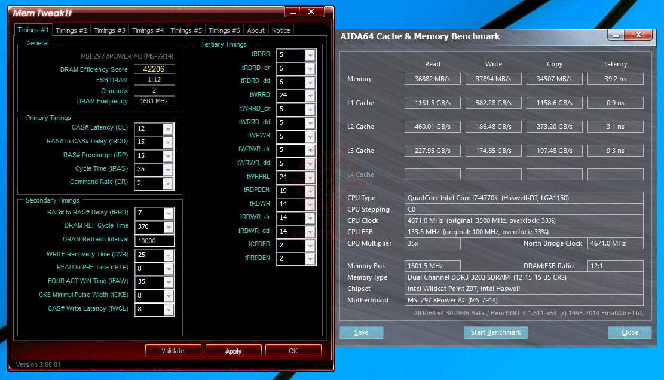Expand the tRDPDEN dropdown
Screen dimensions: 664x380
[x=310, y=191]
